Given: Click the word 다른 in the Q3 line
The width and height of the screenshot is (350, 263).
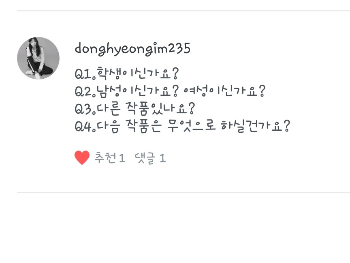Looking at the screenshot, I should pyautogui.click(x=109, y=109).
